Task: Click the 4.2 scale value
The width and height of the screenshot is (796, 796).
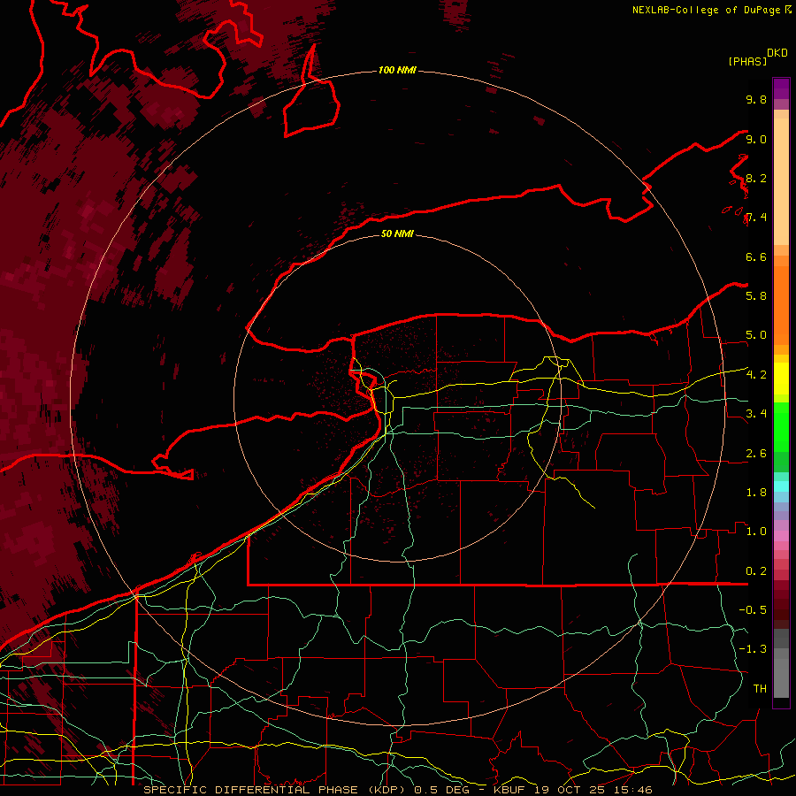Action: 756,375
